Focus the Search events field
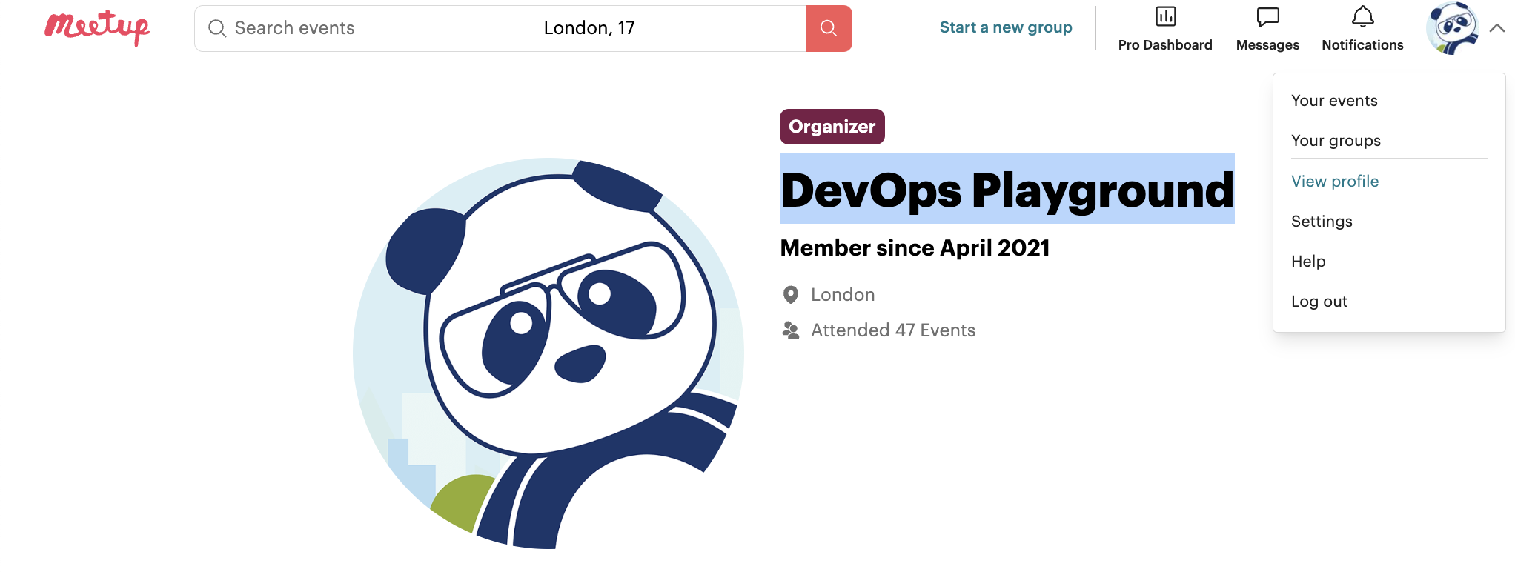This screenshot has width=1515, height=572. pos(360,28)
